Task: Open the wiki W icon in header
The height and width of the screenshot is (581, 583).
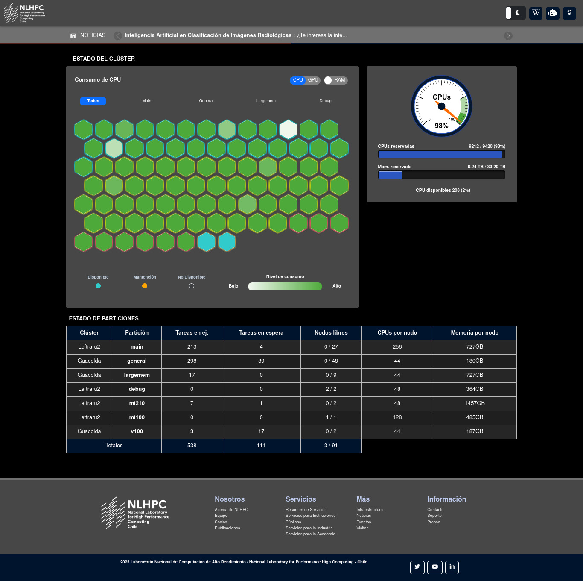Action: point(536,13)
